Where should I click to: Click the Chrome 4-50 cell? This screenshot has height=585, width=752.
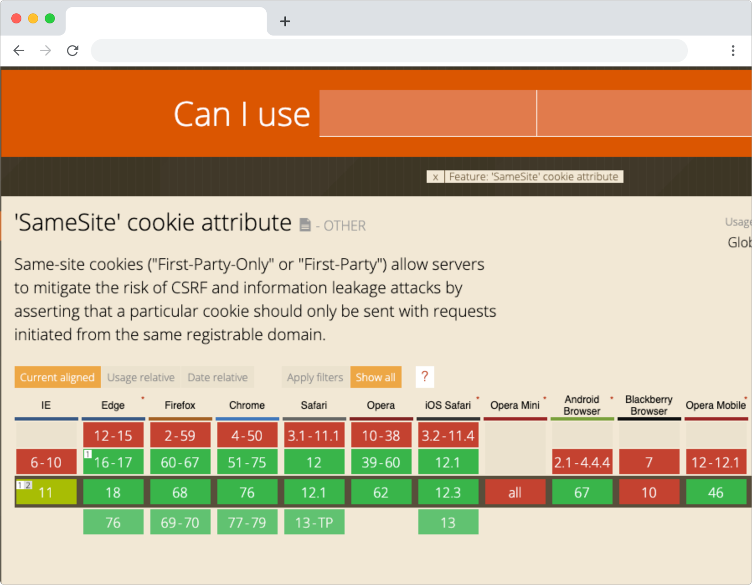[247, 435]
